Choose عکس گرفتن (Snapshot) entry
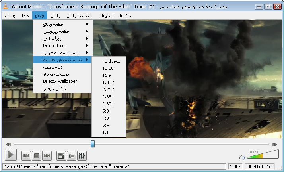The image size is (284, 172). click(62, 88)
